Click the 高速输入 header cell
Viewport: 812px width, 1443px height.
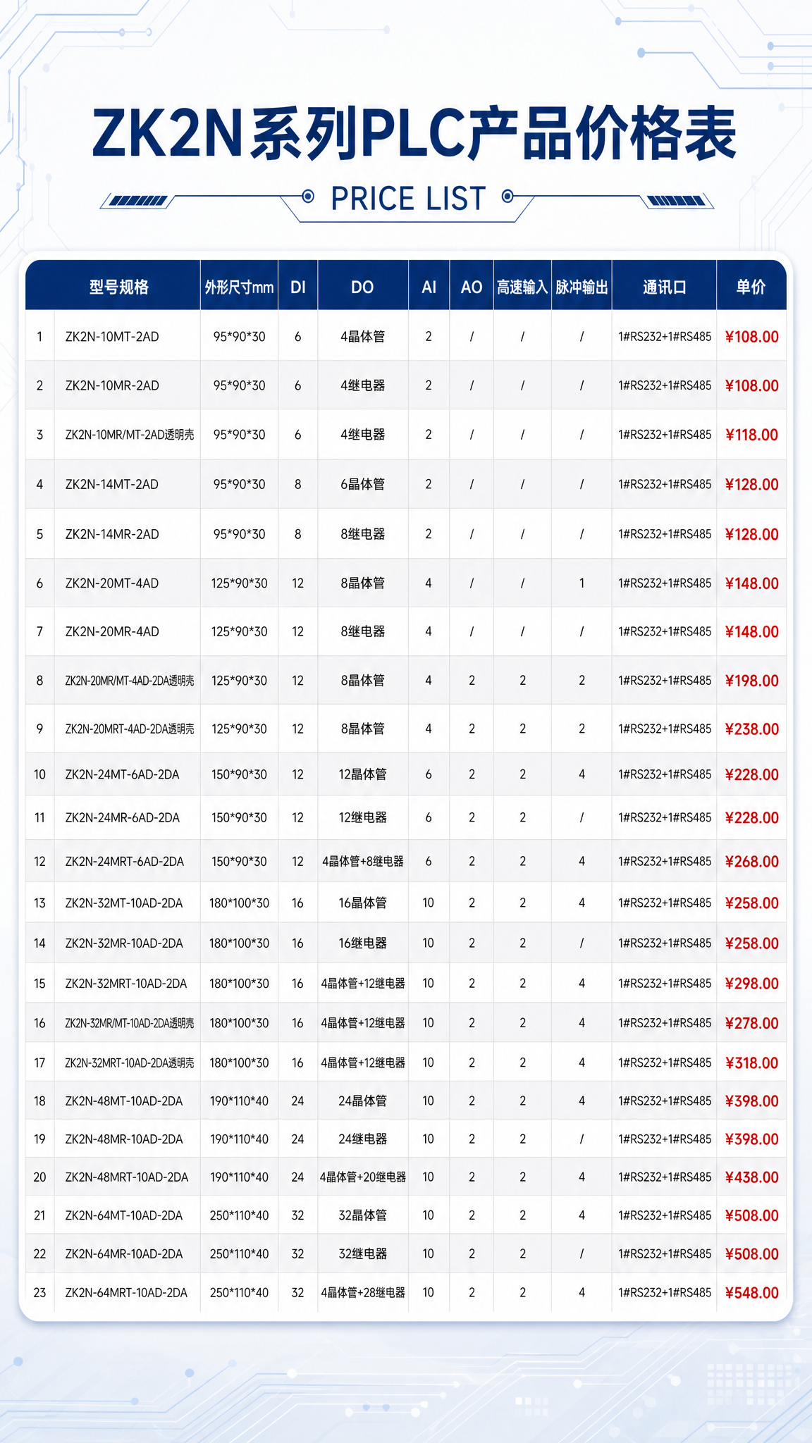(522, 287)
